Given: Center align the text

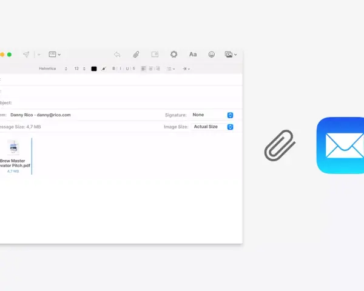Looking at the screenshot, I should pos(151,69).
